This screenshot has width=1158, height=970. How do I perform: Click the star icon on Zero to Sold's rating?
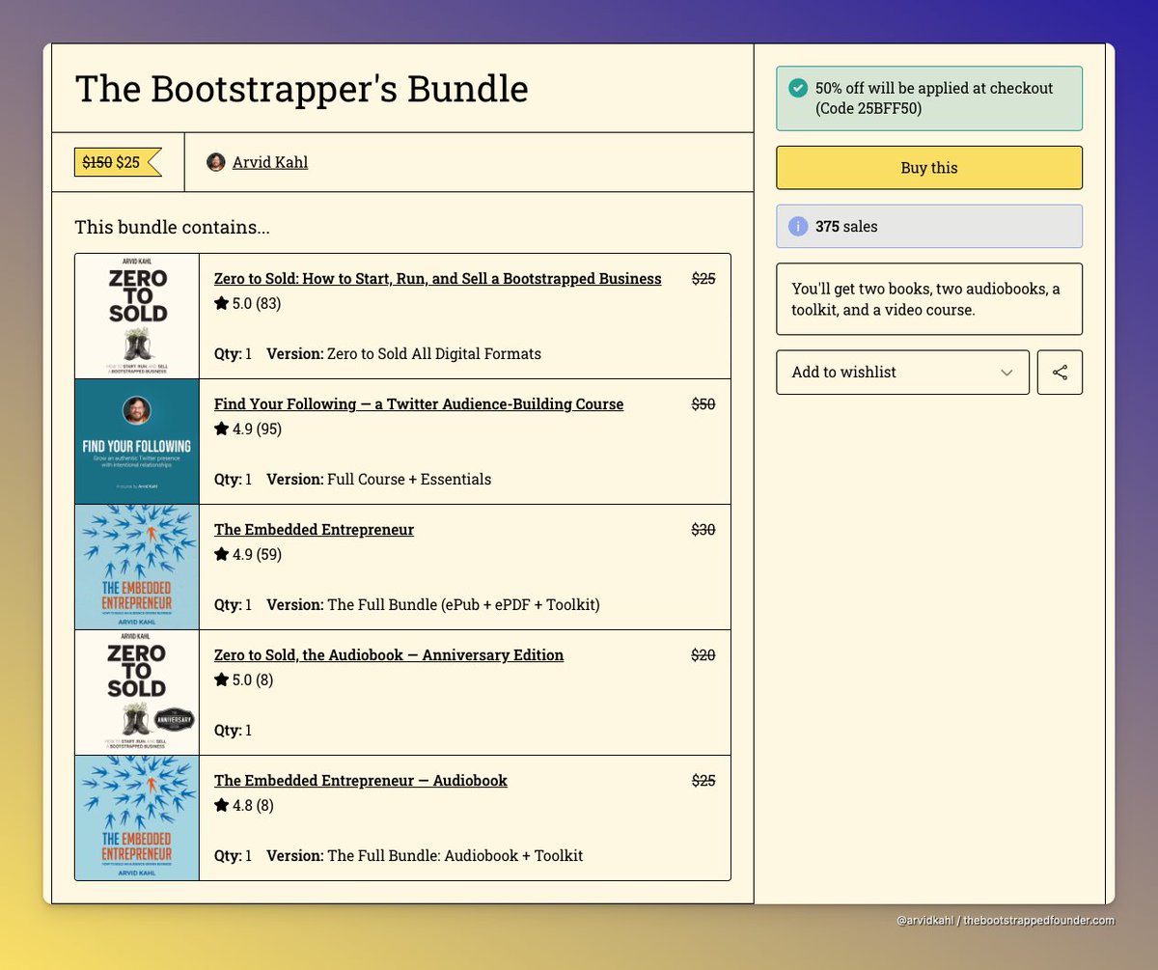coord(221,303)
